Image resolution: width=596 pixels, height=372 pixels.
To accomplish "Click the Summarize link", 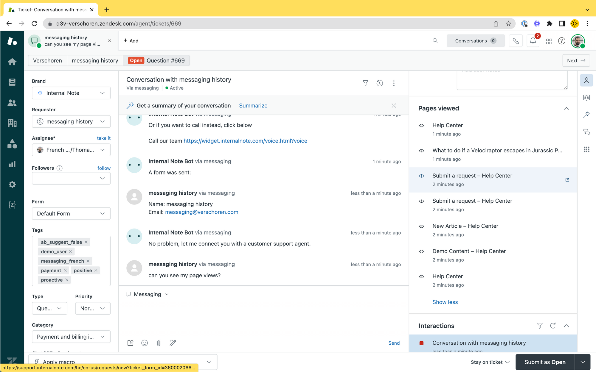I will (253, 106).
